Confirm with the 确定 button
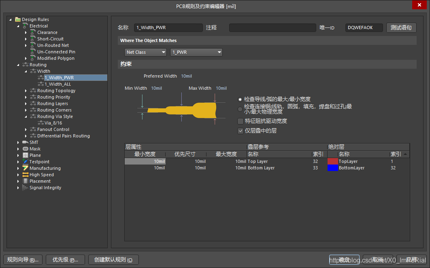This screenshot has width=430, height=268. click(344, 260)
